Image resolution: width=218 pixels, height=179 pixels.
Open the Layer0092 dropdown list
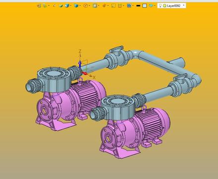click(184, 5)
